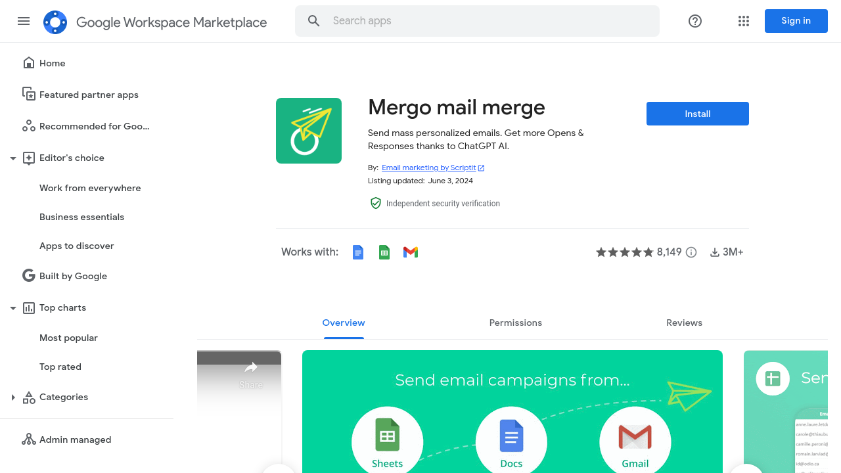Viewport: 841px width, 473px height.
Task: Click the Google Sheets works-with icon
Action: [x=384, y=252]
